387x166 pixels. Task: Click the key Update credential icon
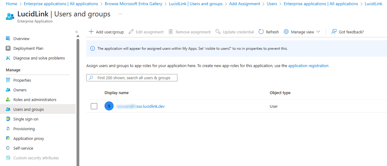pos(218,32)
